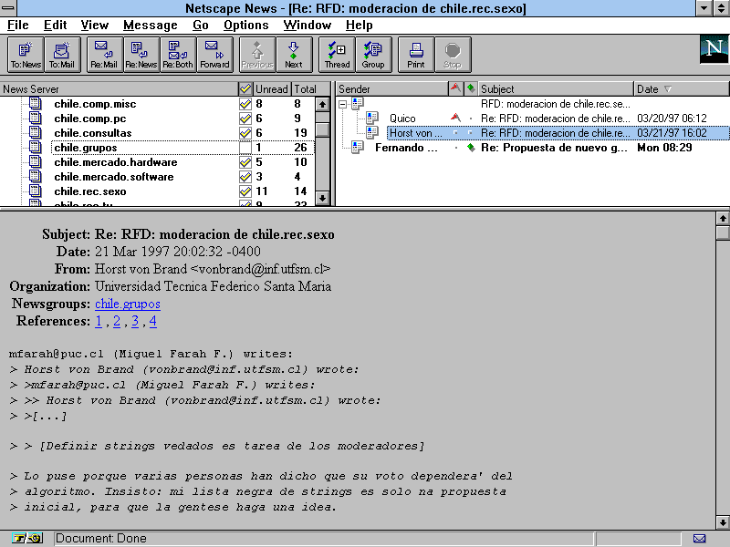Image resolution: width=730 pixels, height=547 pixels.
Task: Open the File menu
Action: click(x=18, y=26)
